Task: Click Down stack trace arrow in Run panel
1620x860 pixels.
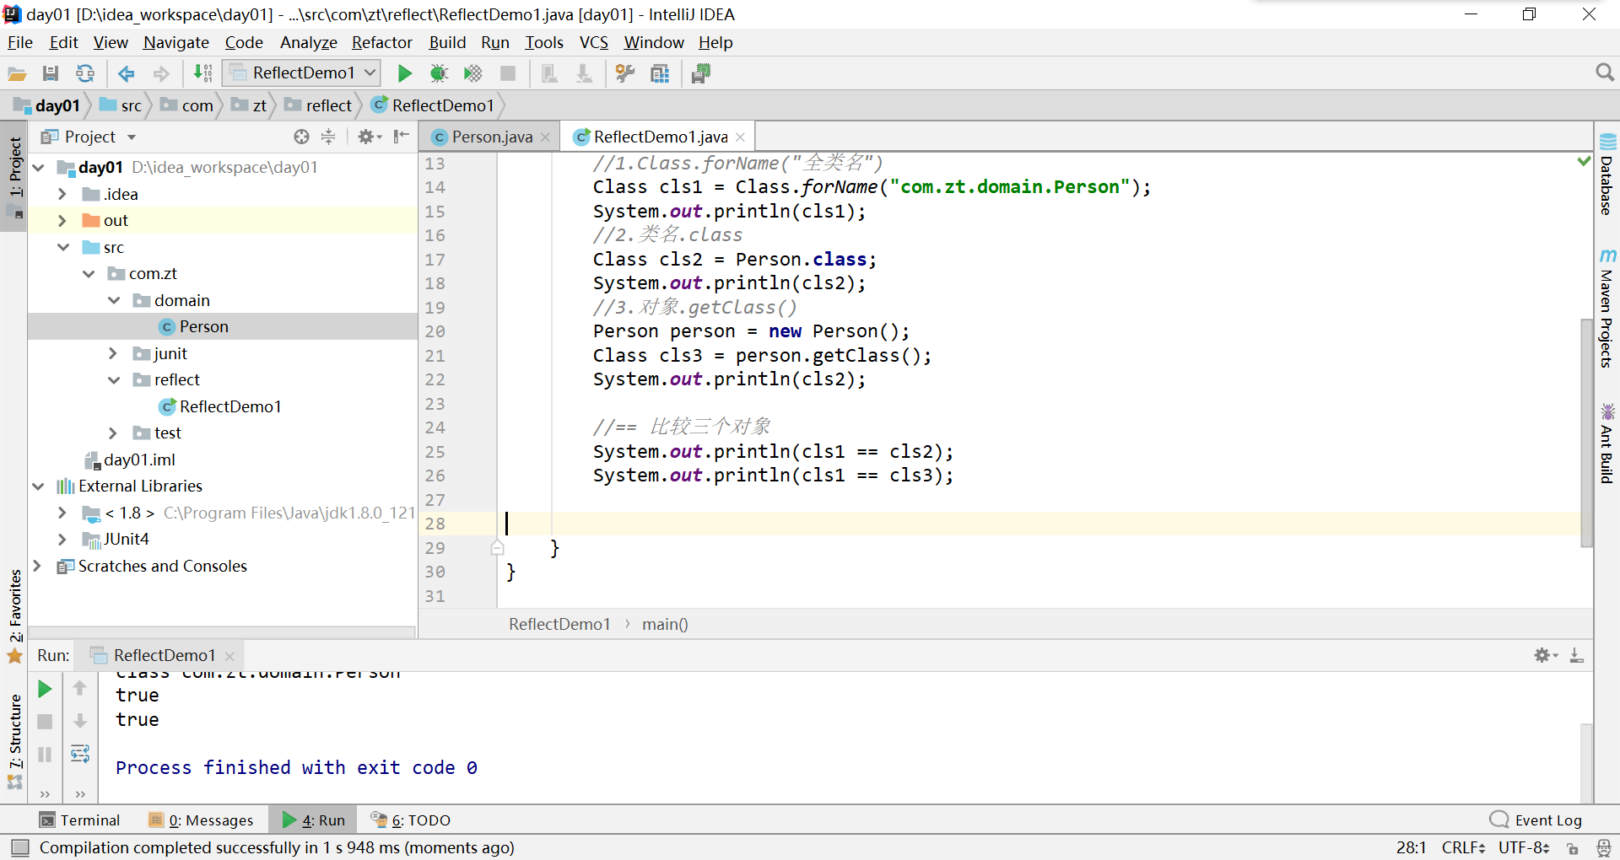Action: coord(80,721)
